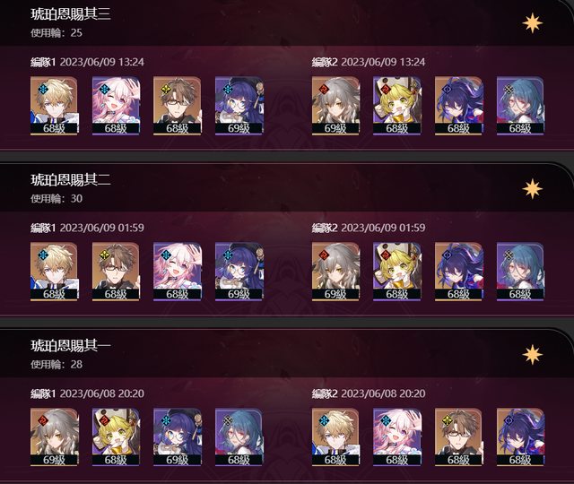Click the star icon for 琥珀恩賜其二
The image size is (574, 484).
532,189
